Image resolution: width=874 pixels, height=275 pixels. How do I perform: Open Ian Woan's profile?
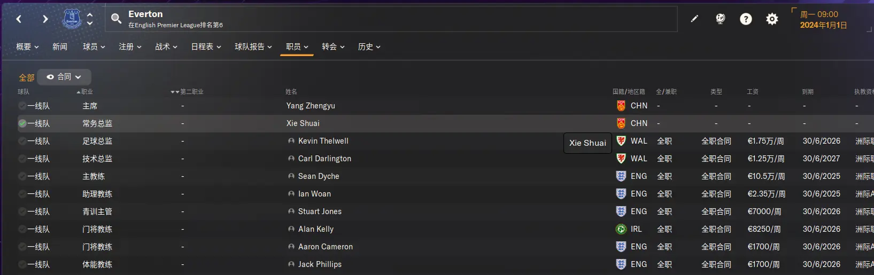pos(314,194)
